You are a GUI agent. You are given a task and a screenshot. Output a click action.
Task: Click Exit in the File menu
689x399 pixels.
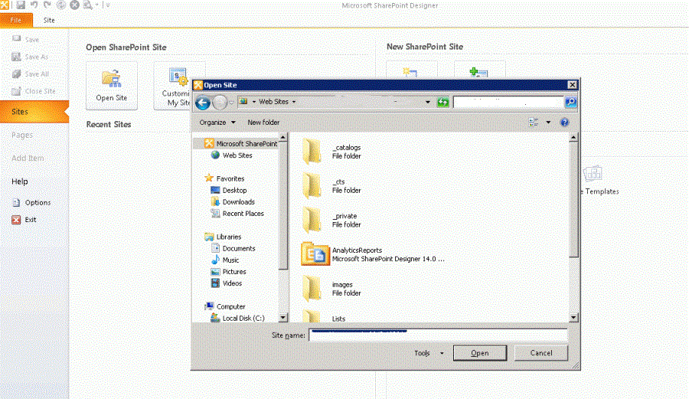click(24, 220)
